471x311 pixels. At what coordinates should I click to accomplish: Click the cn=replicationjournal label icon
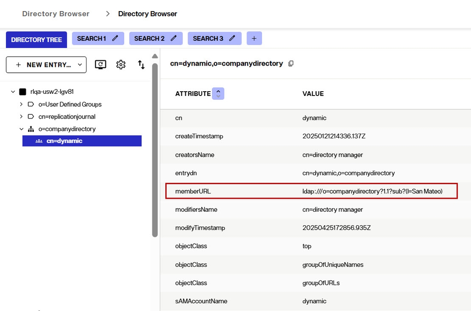(x=31, y=117)
